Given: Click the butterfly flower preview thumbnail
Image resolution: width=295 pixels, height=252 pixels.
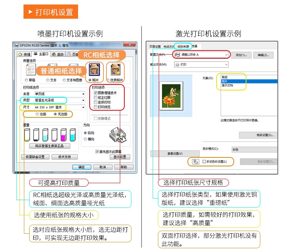Looking at the screenshot, I should point(171,96).
